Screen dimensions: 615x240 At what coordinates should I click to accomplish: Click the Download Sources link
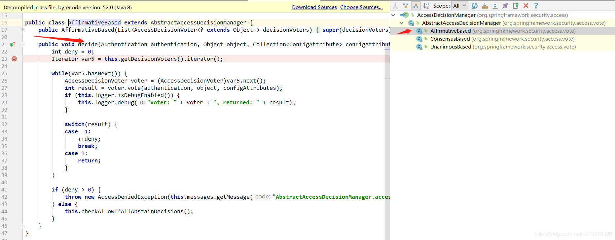[314, 7]
